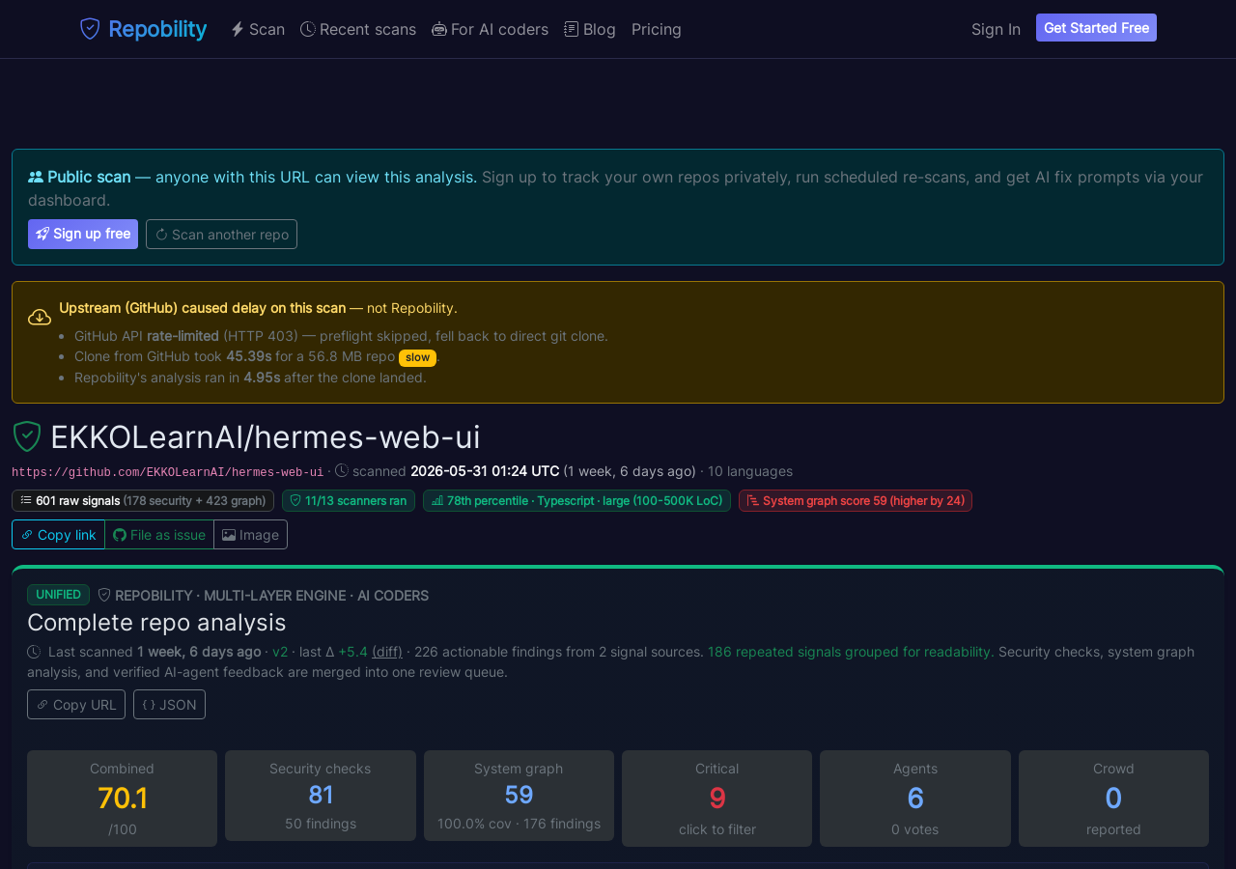Click the 601 raw signals badge
The width and height of the screenshot is (1236, 869).
click(x=143, y=500)
